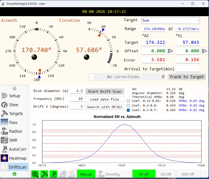Click the corrections value field showing 0

153,77
